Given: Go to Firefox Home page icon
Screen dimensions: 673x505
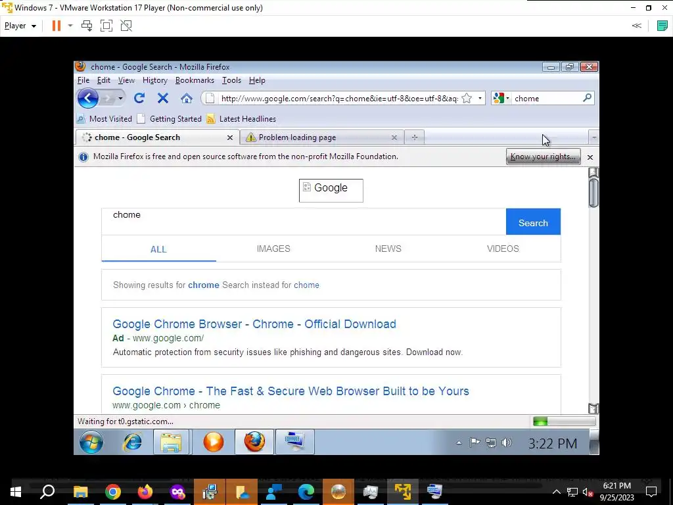Looking at the screenshot, I should coord(186,99).
